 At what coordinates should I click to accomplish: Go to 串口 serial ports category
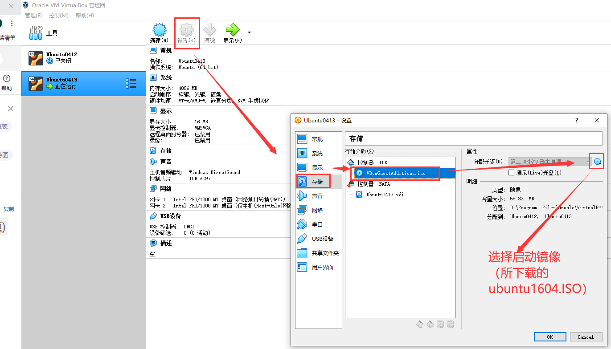(x=319, y=224)
